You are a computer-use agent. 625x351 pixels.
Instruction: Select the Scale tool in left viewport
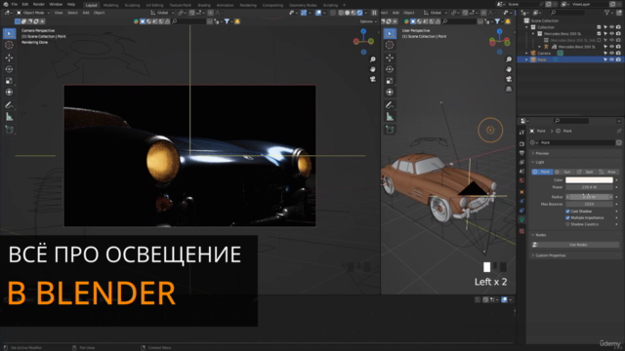point(9,81)
